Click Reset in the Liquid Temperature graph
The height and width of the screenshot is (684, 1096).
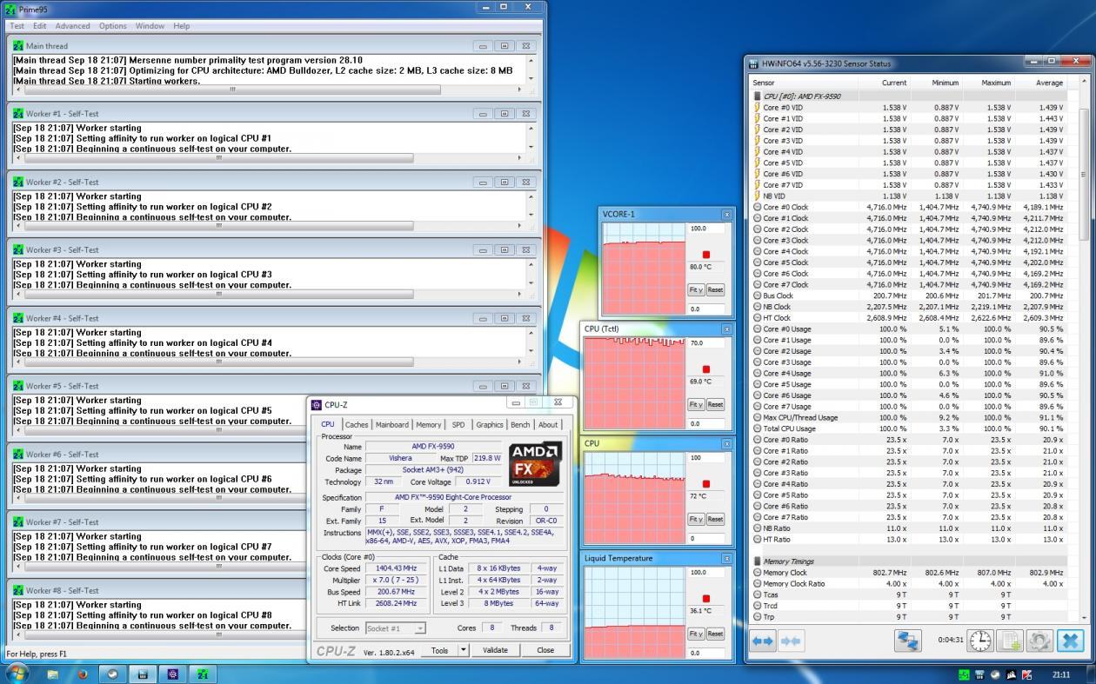click(715, 634)
